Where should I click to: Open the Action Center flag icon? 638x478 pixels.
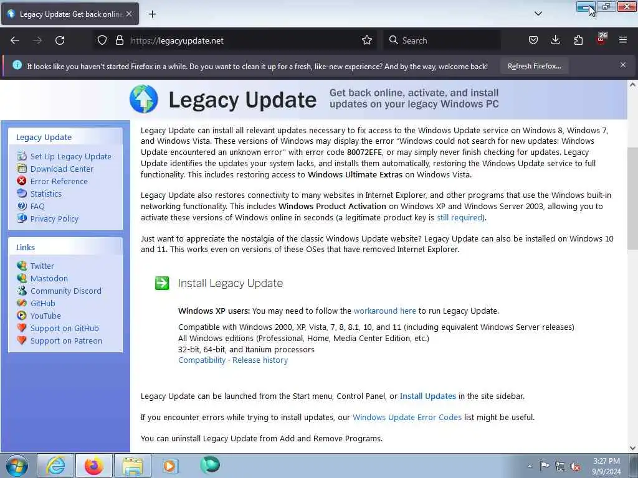[545, 466]
